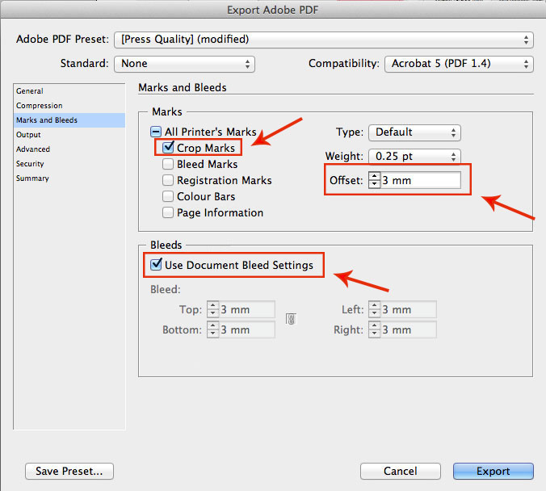Open the Weight dropdown showing 0.25 pt
Screen dimensions: 546x491
414,157
